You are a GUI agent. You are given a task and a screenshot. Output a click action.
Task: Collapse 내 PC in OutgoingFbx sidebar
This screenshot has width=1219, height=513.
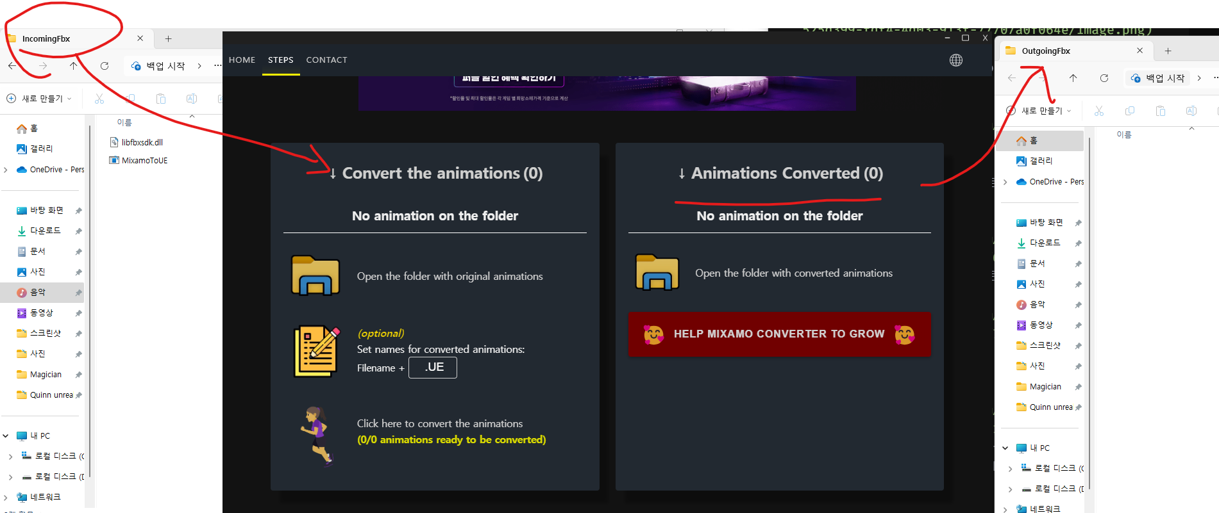(x=1005, y=448)
